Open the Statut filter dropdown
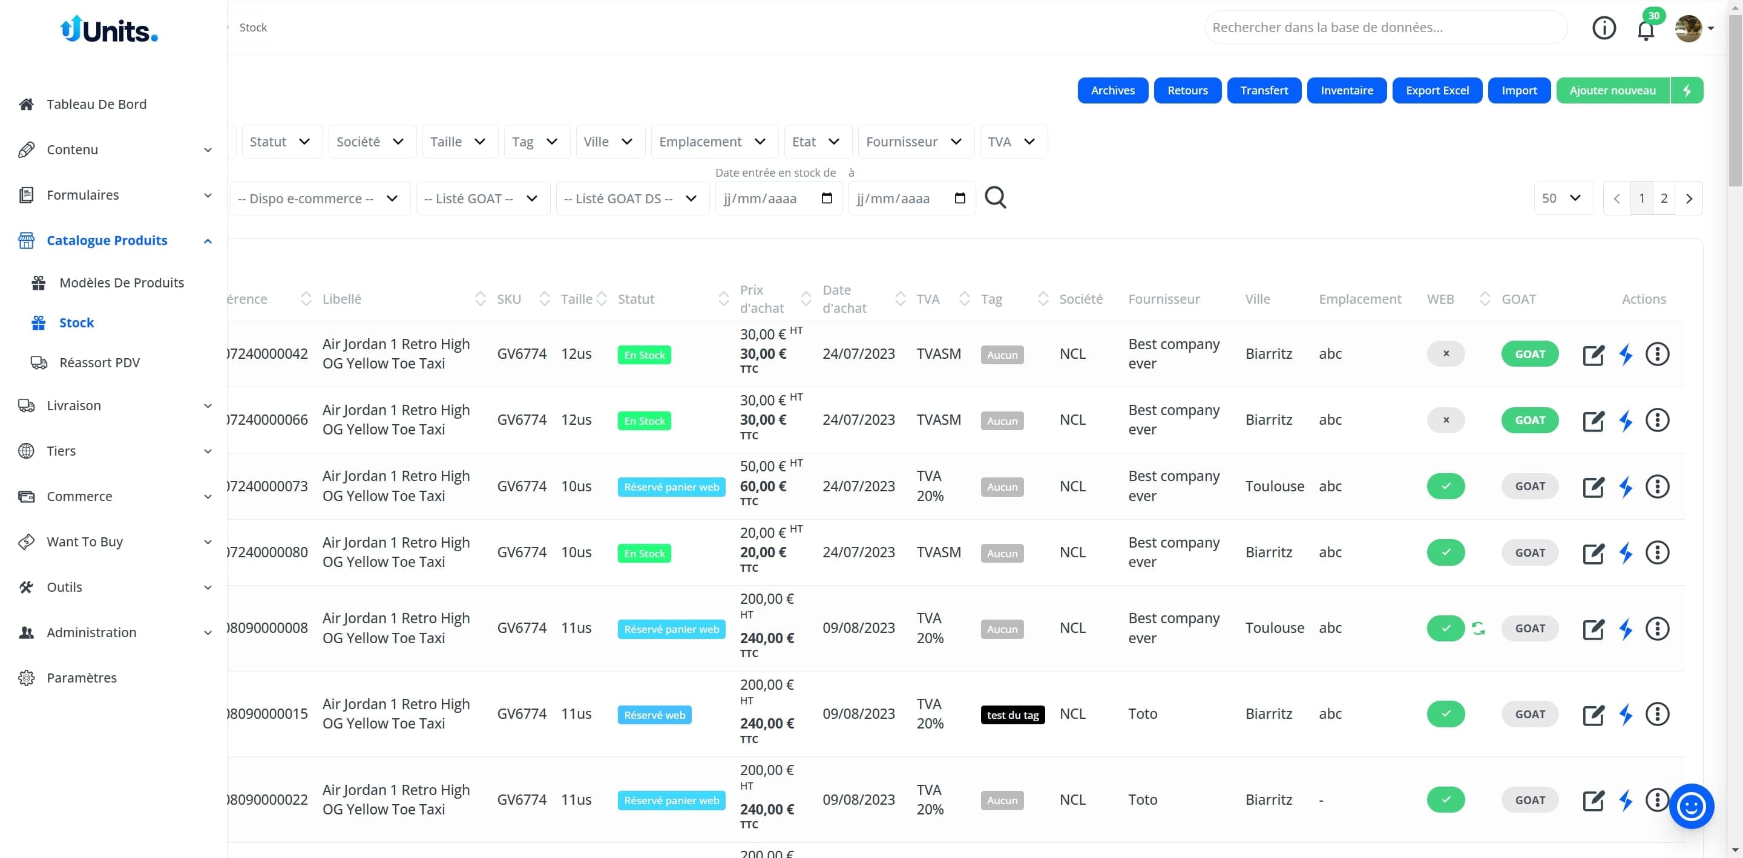Image resolution: width=1743 pixels, height=858 pixels. pos(281,142)
